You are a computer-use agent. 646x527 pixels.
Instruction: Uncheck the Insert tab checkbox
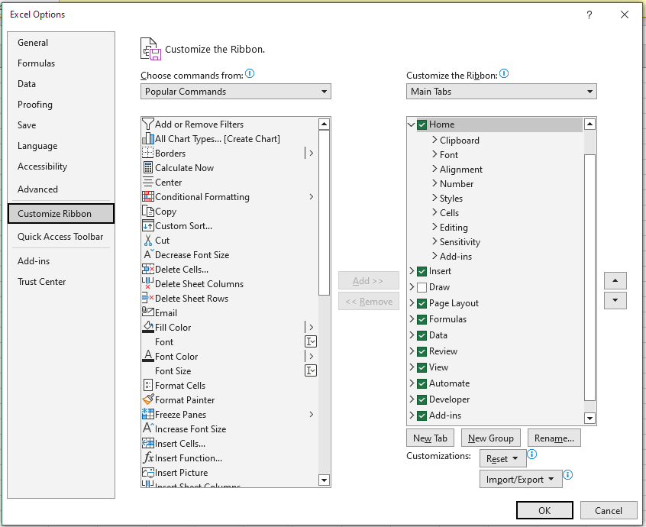(x=422, y=271)
